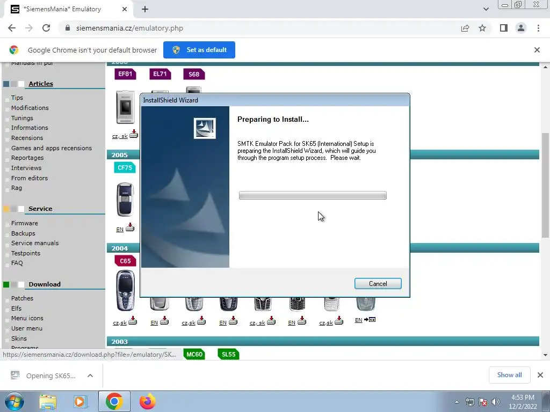This screenshot has height=412, width=550.
Task: Click the forward navigation arrow
Action: tap(29, 28)
